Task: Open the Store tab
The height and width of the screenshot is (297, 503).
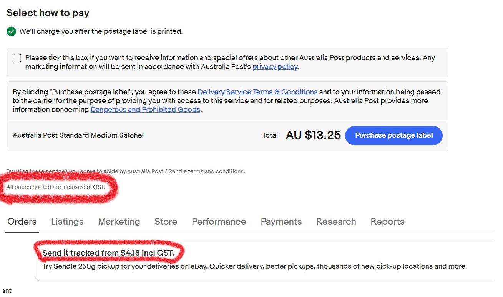Action: coord(166,222)
